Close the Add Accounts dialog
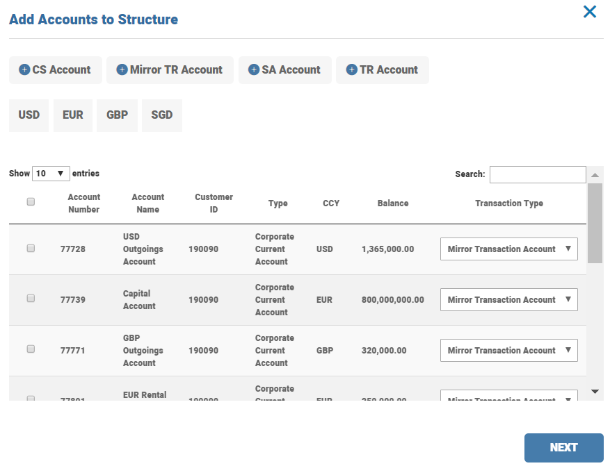The width and height of the screenshot is (610, 475). [590, 12]
